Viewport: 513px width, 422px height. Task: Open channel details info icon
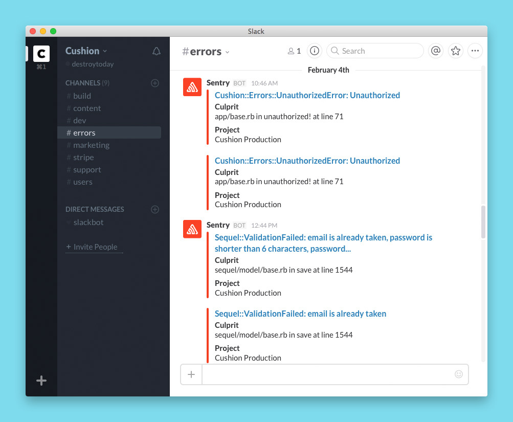click(x=315, y=51)
